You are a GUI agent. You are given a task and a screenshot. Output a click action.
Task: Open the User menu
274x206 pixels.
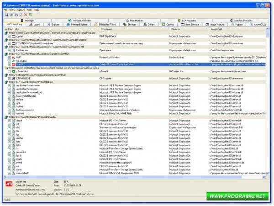pos(30,10)
